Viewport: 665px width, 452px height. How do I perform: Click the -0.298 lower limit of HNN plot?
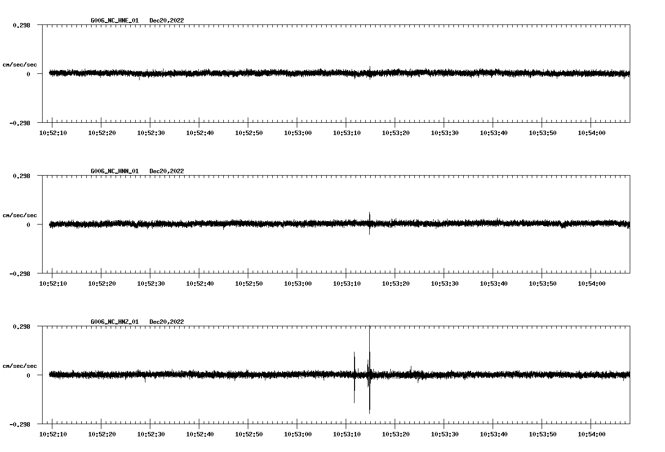pos(20,274)
